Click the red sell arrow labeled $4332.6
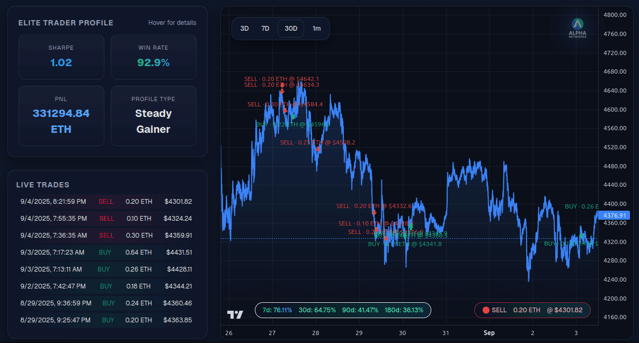 (x=374, y=212)
